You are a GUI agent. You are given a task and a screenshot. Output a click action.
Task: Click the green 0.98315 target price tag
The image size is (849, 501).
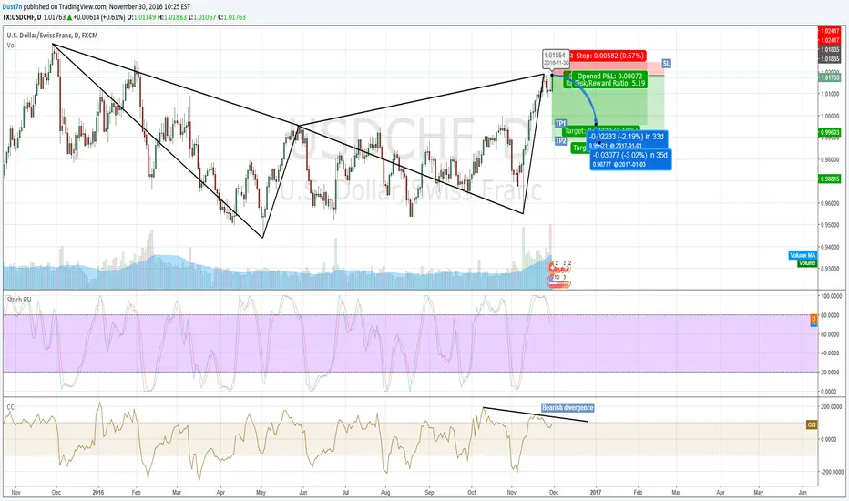click(830, 179)
